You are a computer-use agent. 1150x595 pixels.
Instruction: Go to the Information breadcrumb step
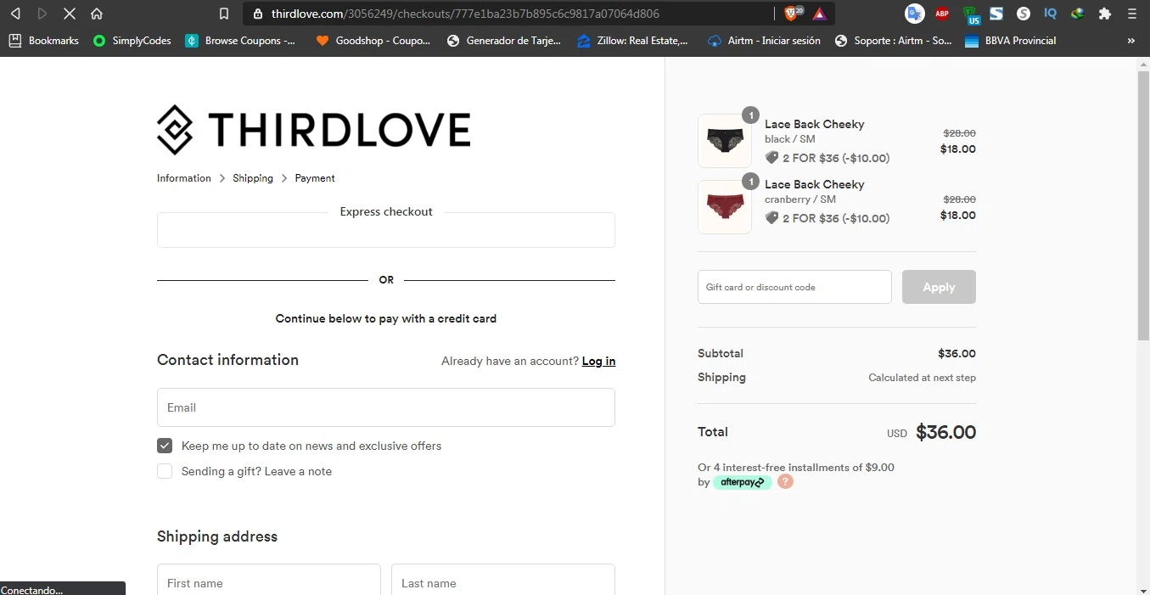coord(184,178)
